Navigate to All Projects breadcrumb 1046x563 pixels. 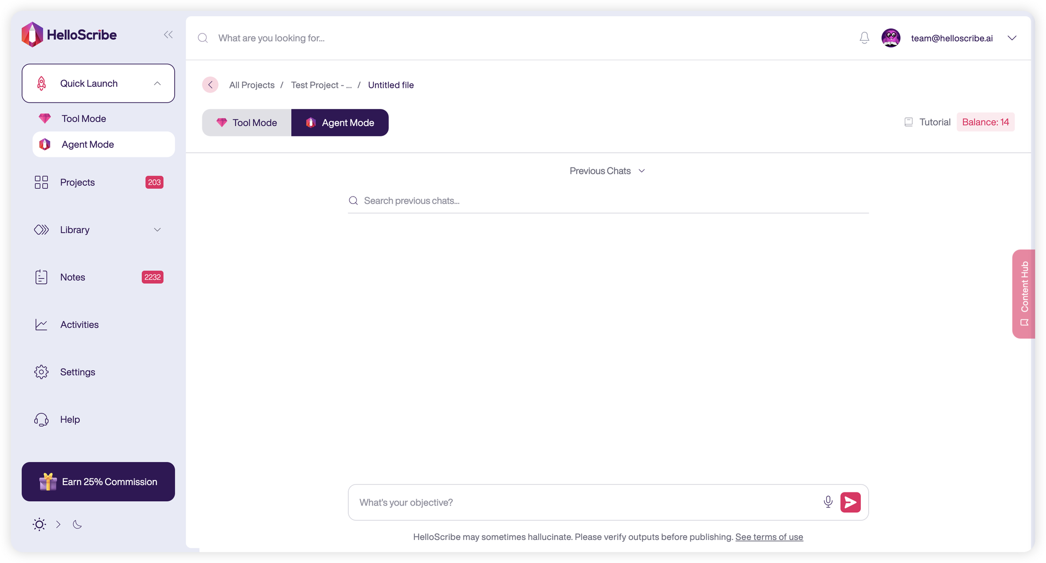coord(252,85)
